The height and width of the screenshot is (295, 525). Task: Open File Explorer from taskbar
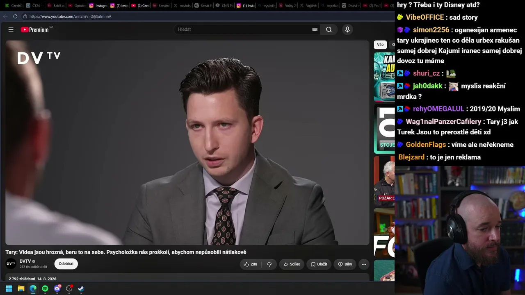pos(21,288)
